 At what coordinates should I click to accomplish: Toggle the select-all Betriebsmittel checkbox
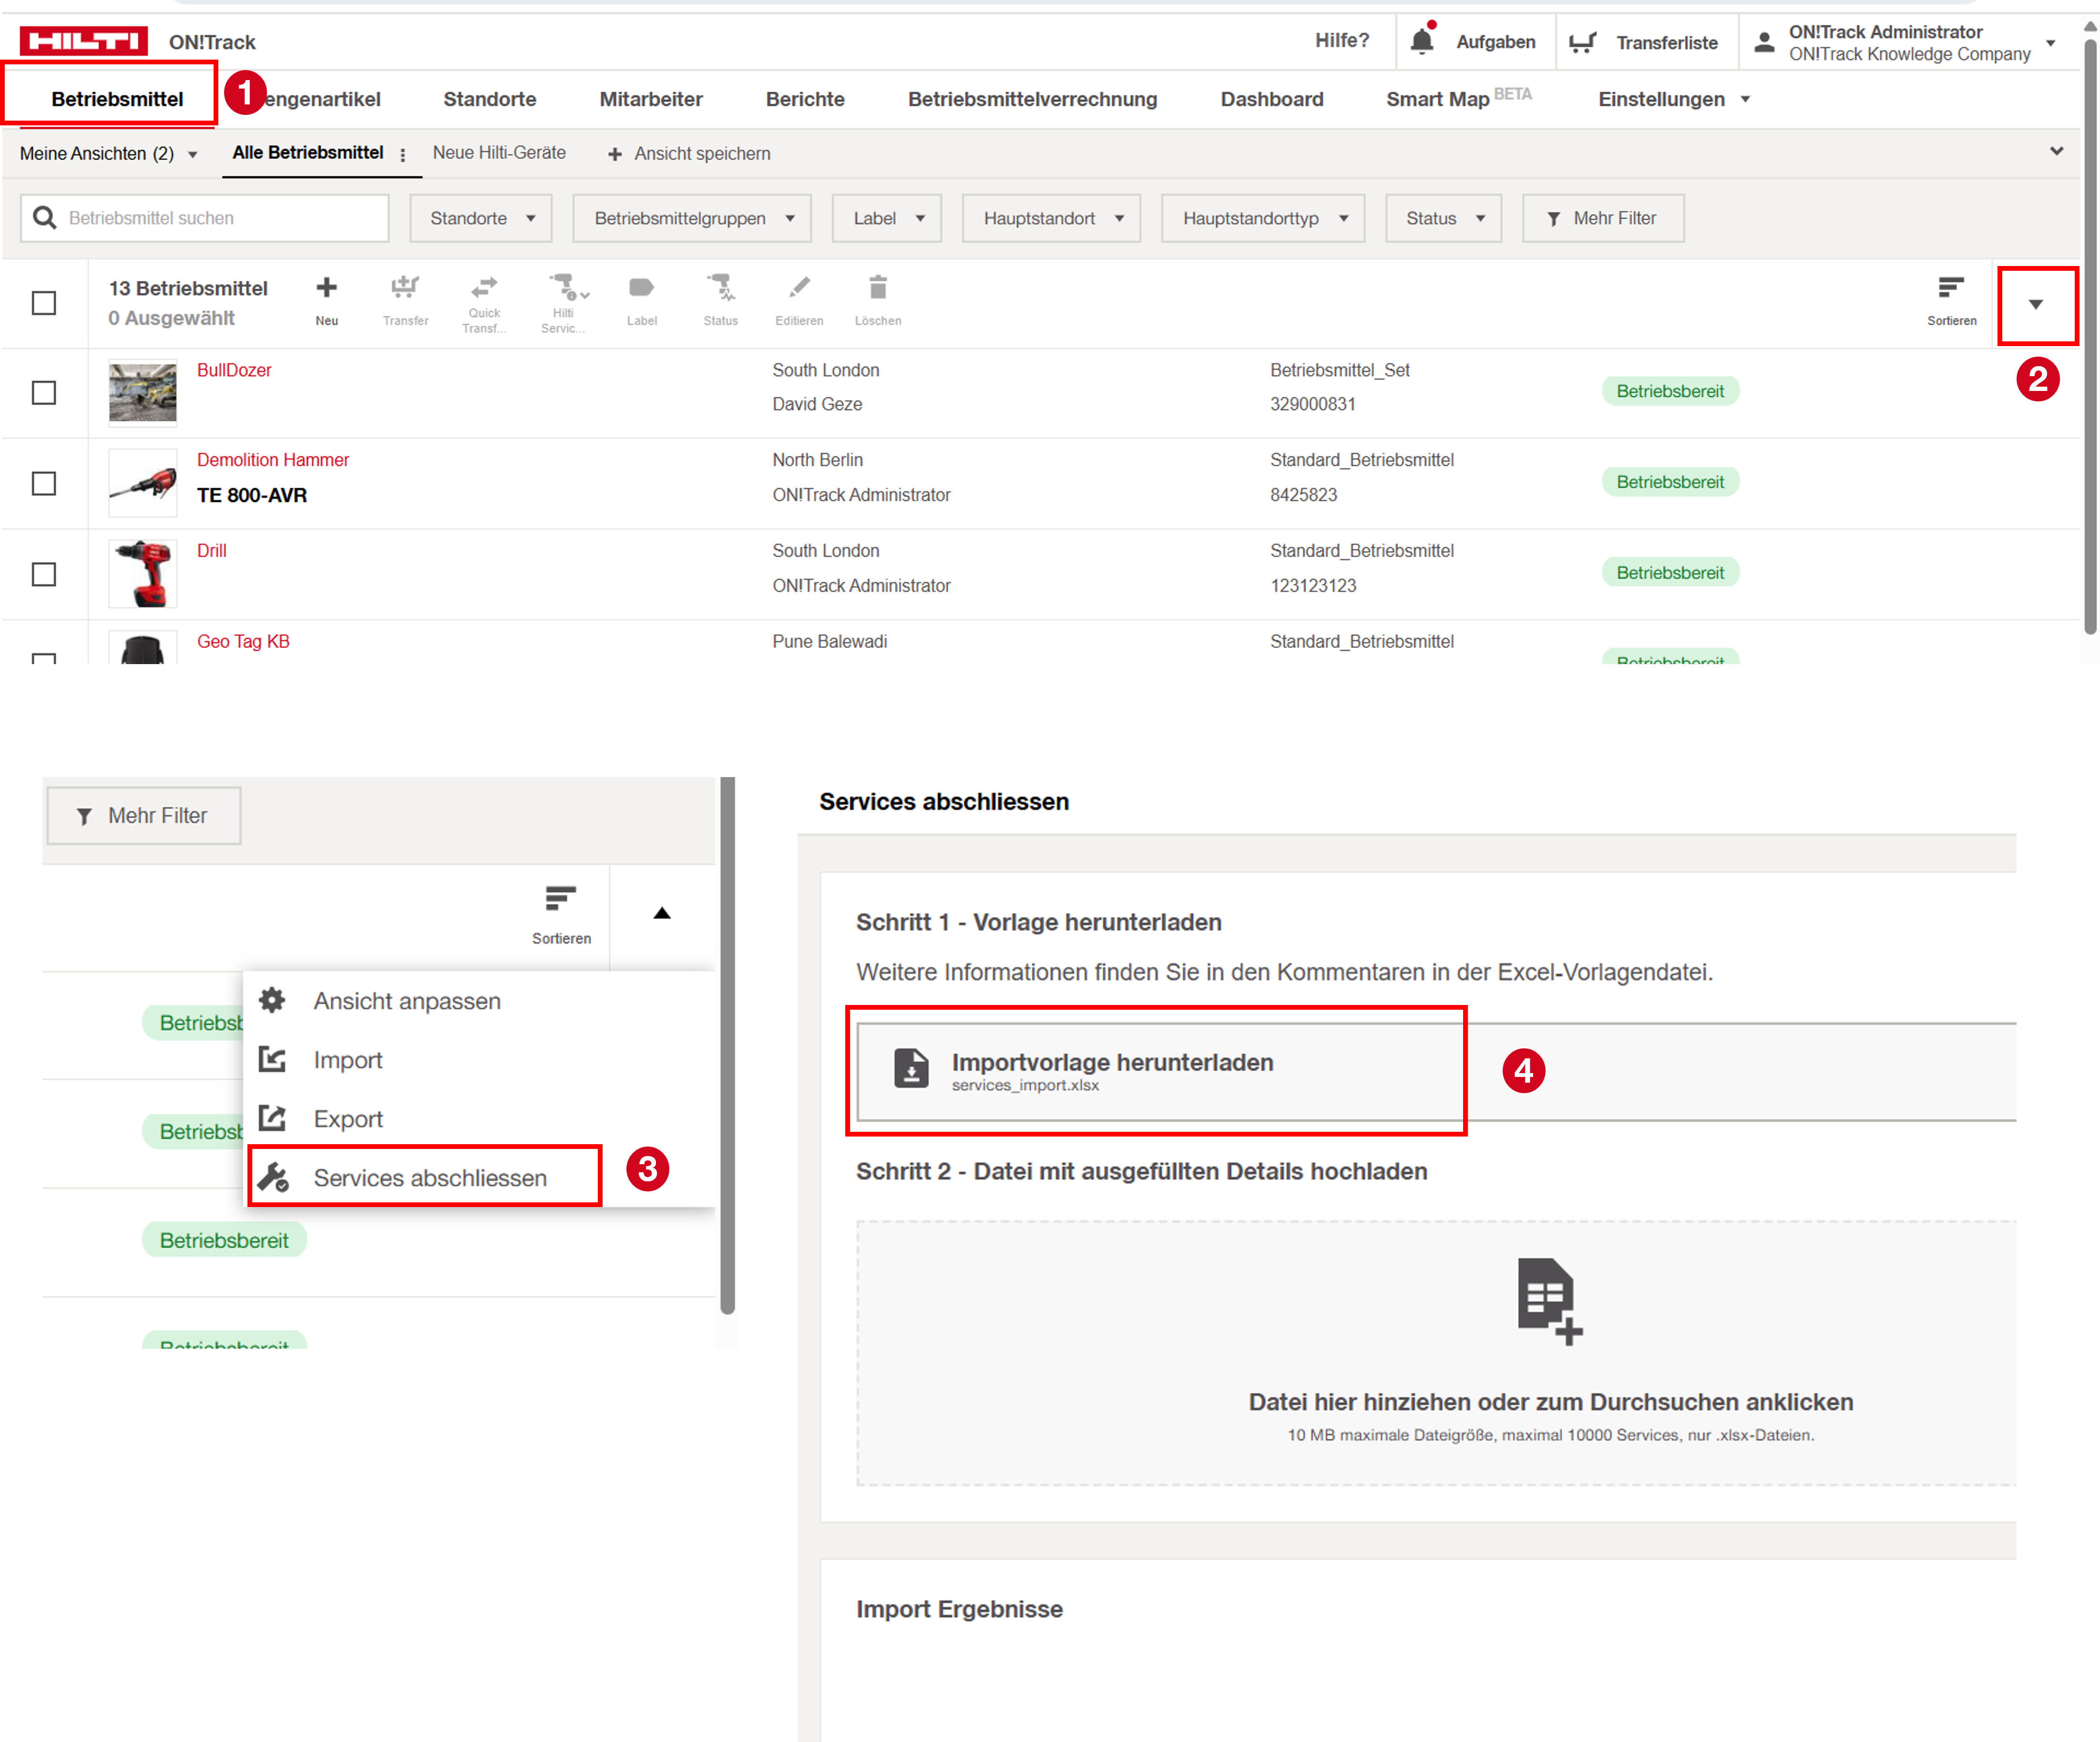pyautogui.click(x=44, y=303)
